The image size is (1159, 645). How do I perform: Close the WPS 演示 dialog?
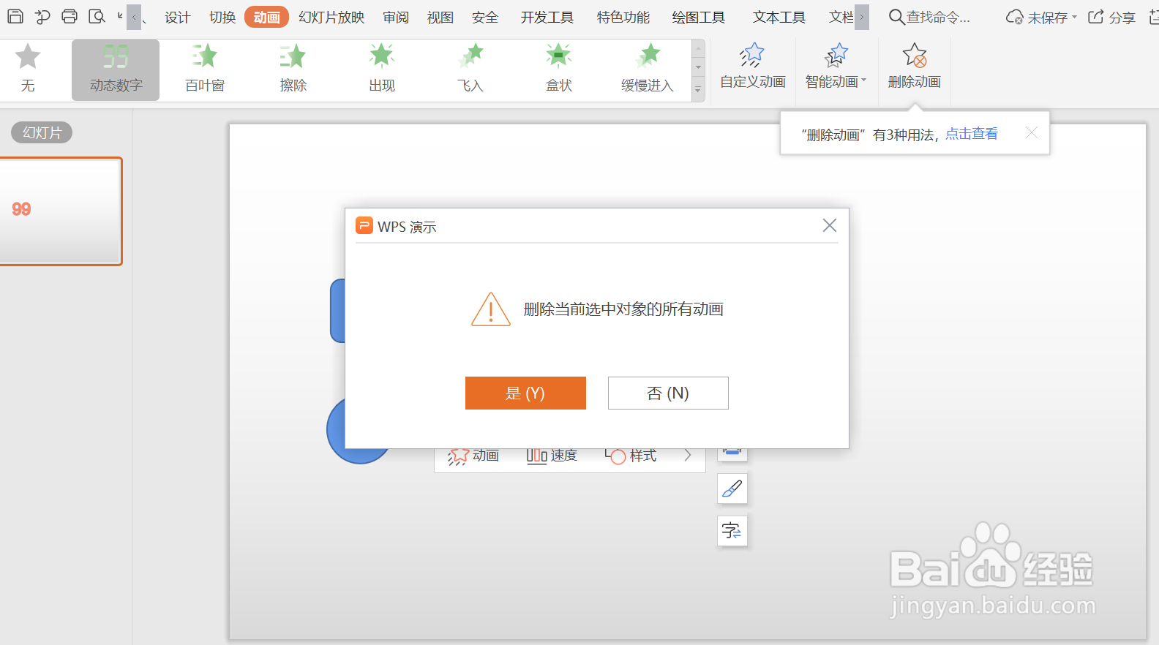pos(829,225)
